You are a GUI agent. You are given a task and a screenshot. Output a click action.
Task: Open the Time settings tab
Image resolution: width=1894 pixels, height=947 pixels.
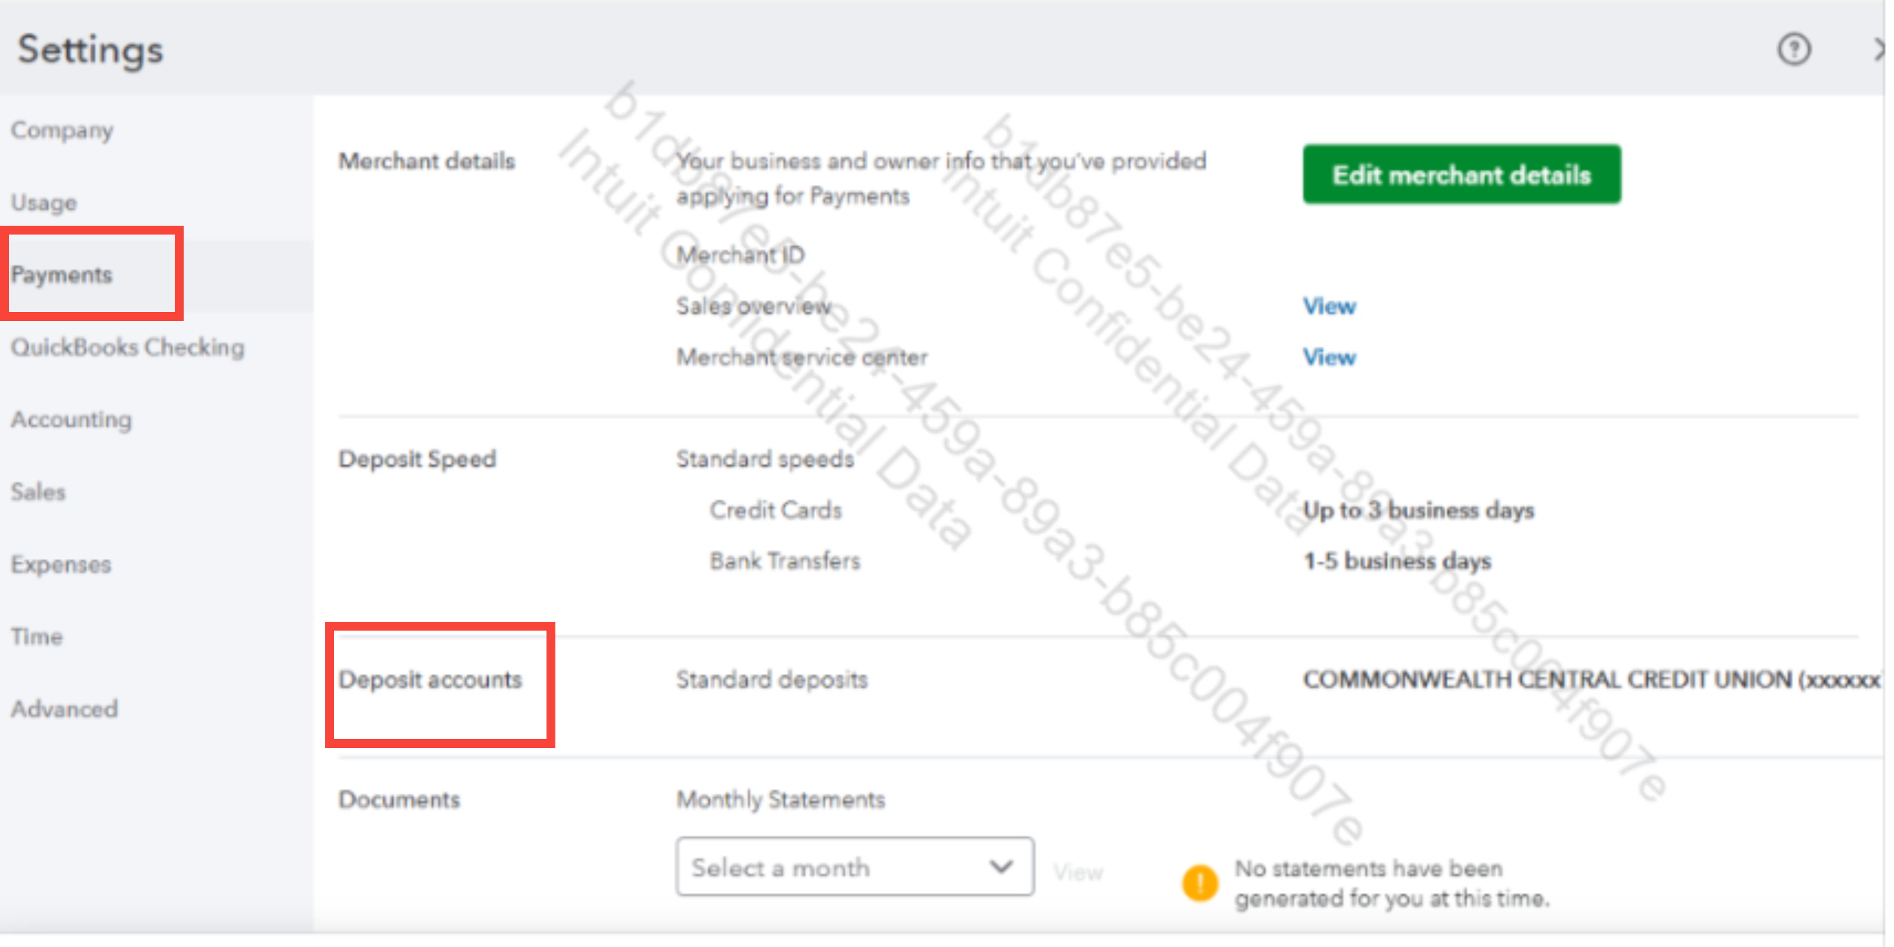tap(37, 636)
